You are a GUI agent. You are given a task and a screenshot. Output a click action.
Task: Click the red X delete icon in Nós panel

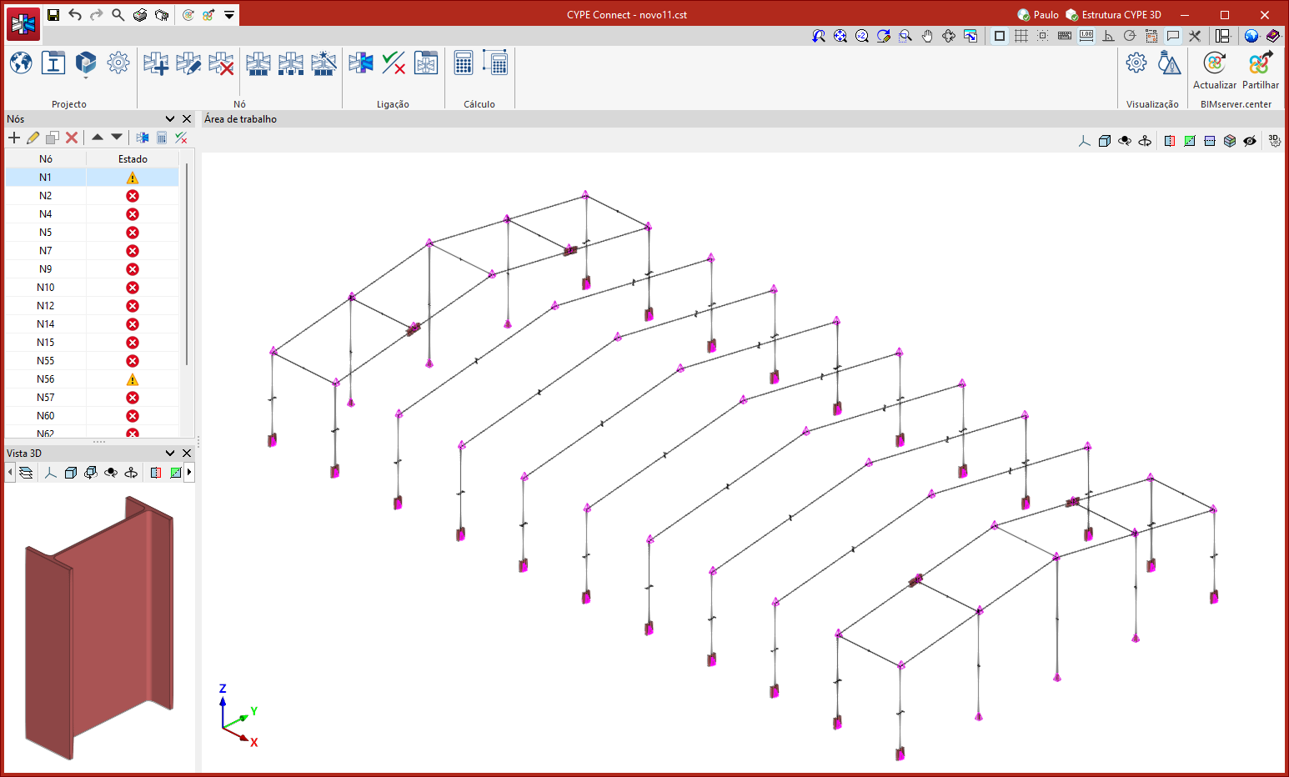coord(72,138)
